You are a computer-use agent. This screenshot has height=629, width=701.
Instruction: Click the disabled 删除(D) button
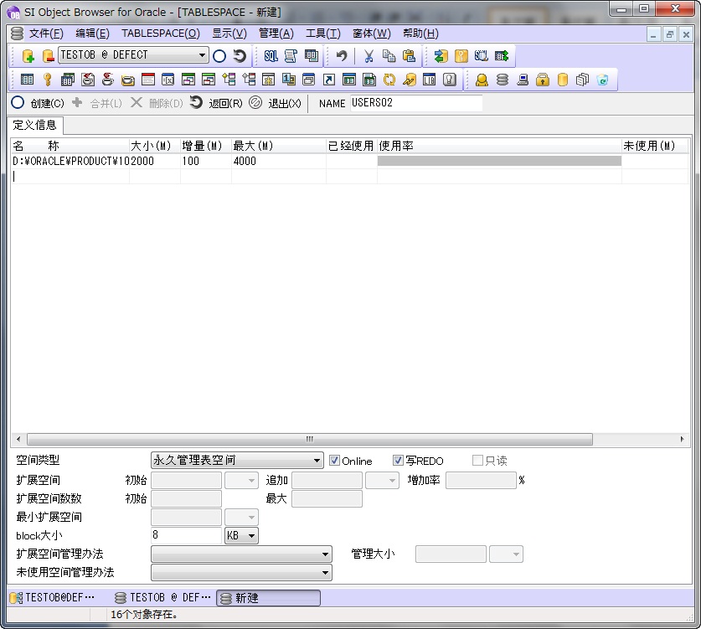click(157, 103)
